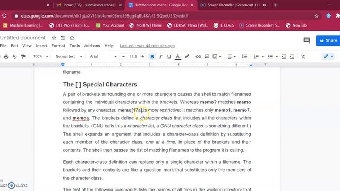The width and height of the screenshot is (340, 191).
Task: Open the E-CLASS bookmark
Action: point(224,25)
